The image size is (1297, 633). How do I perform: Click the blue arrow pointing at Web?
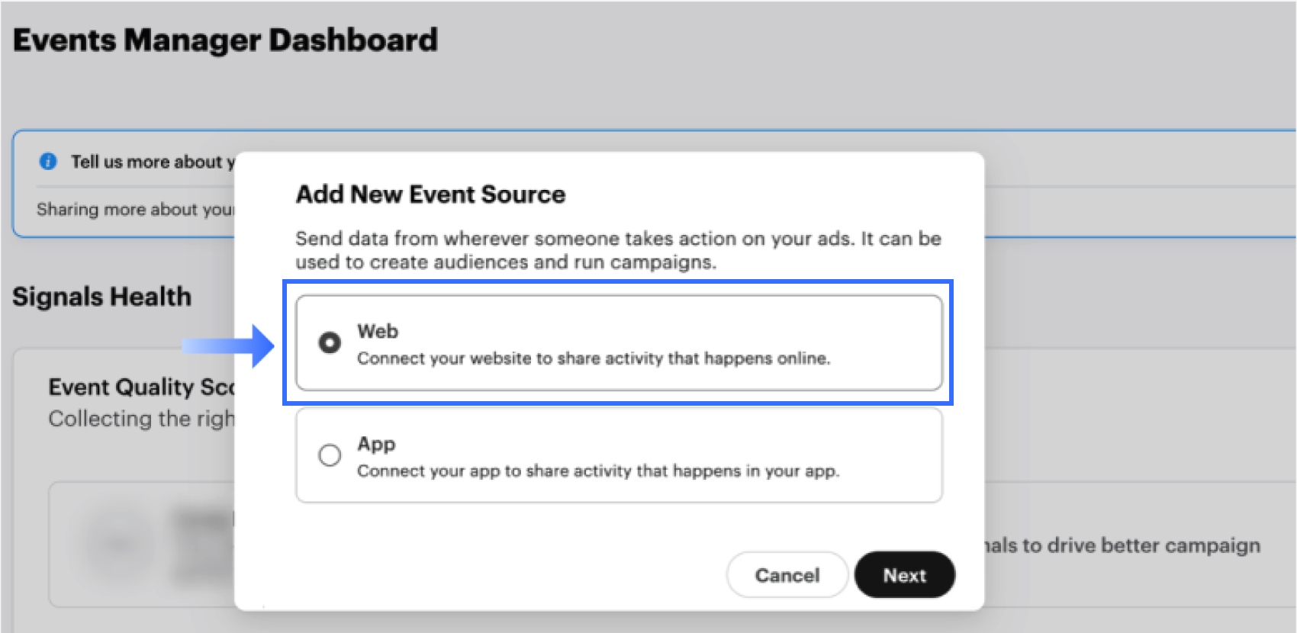229,346
